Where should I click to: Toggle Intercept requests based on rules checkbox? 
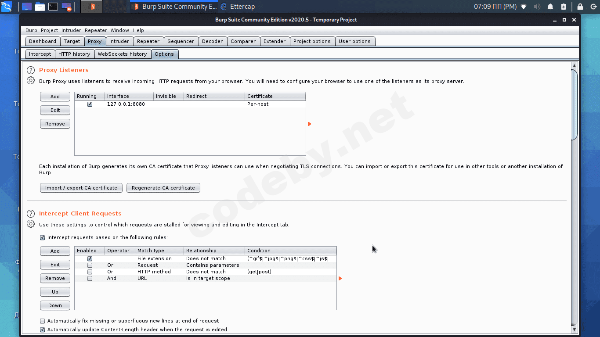(x=43, y=238)
